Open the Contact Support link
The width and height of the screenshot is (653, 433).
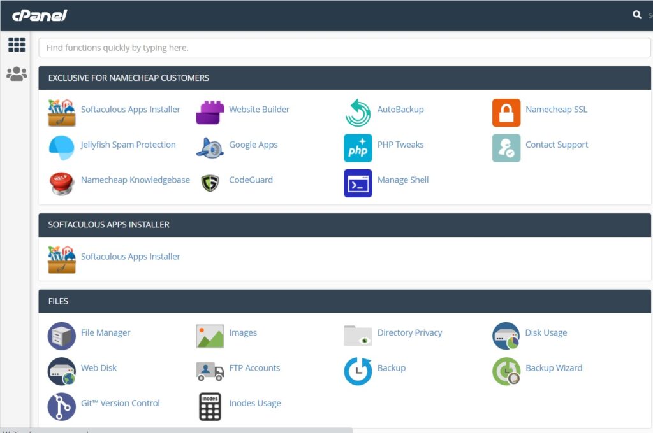click(x=557, y=145)
